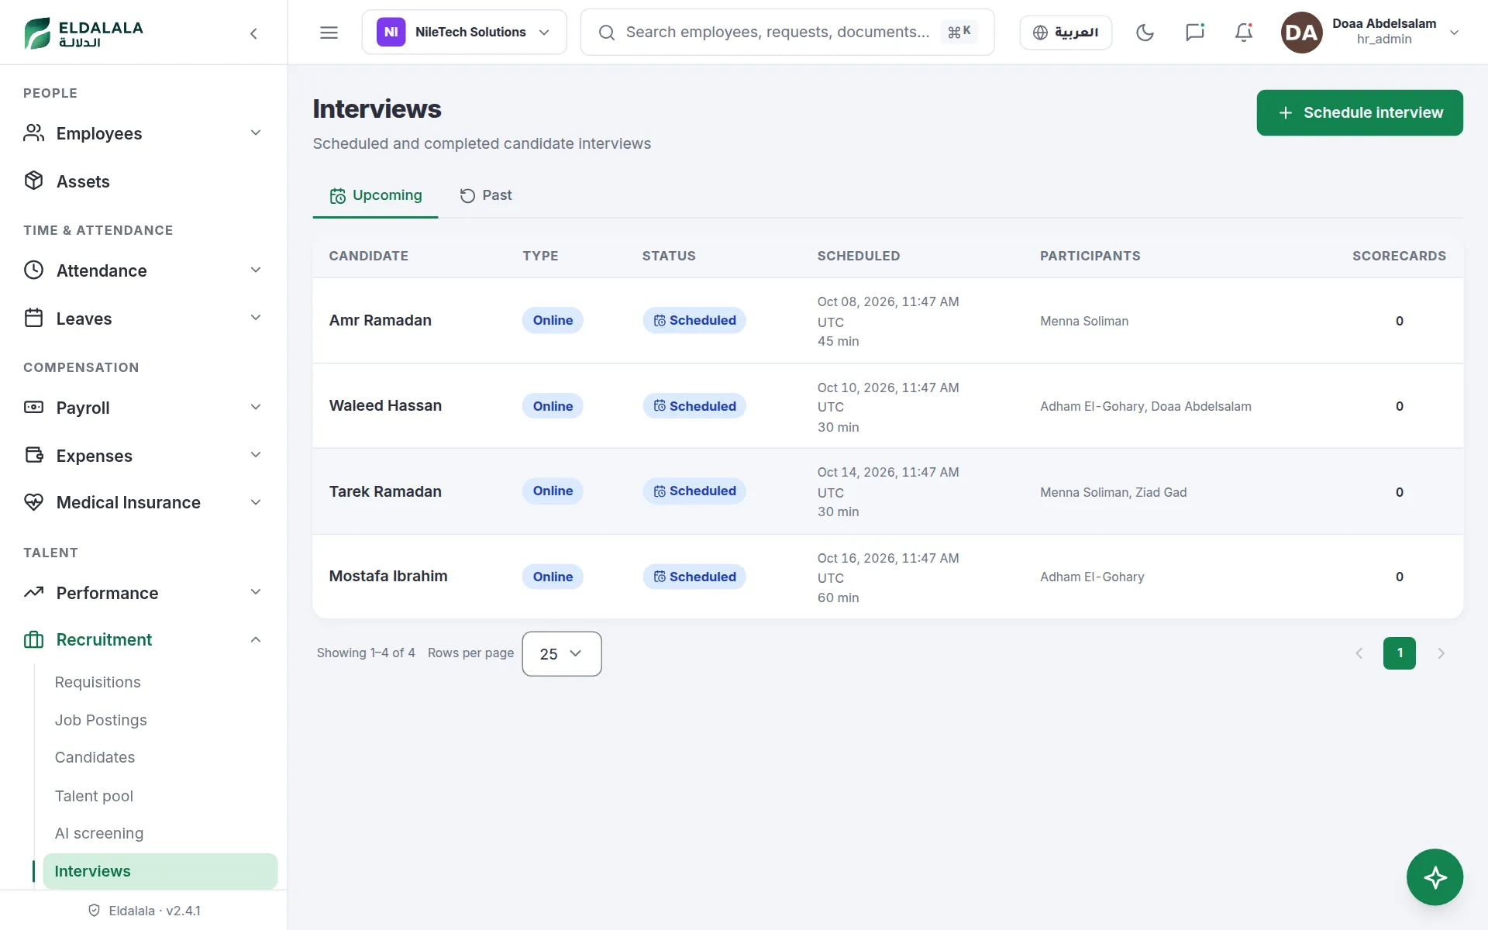Open NileTech Solutions company dropdown
Screen dimensions: 1488x930
pyautogui.click(x=463, y=33)
